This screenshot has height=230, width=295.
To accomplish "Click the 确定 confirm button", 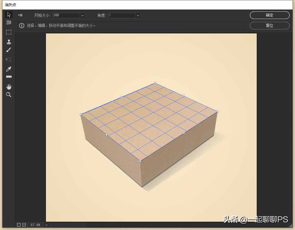I will pos(269,15).
